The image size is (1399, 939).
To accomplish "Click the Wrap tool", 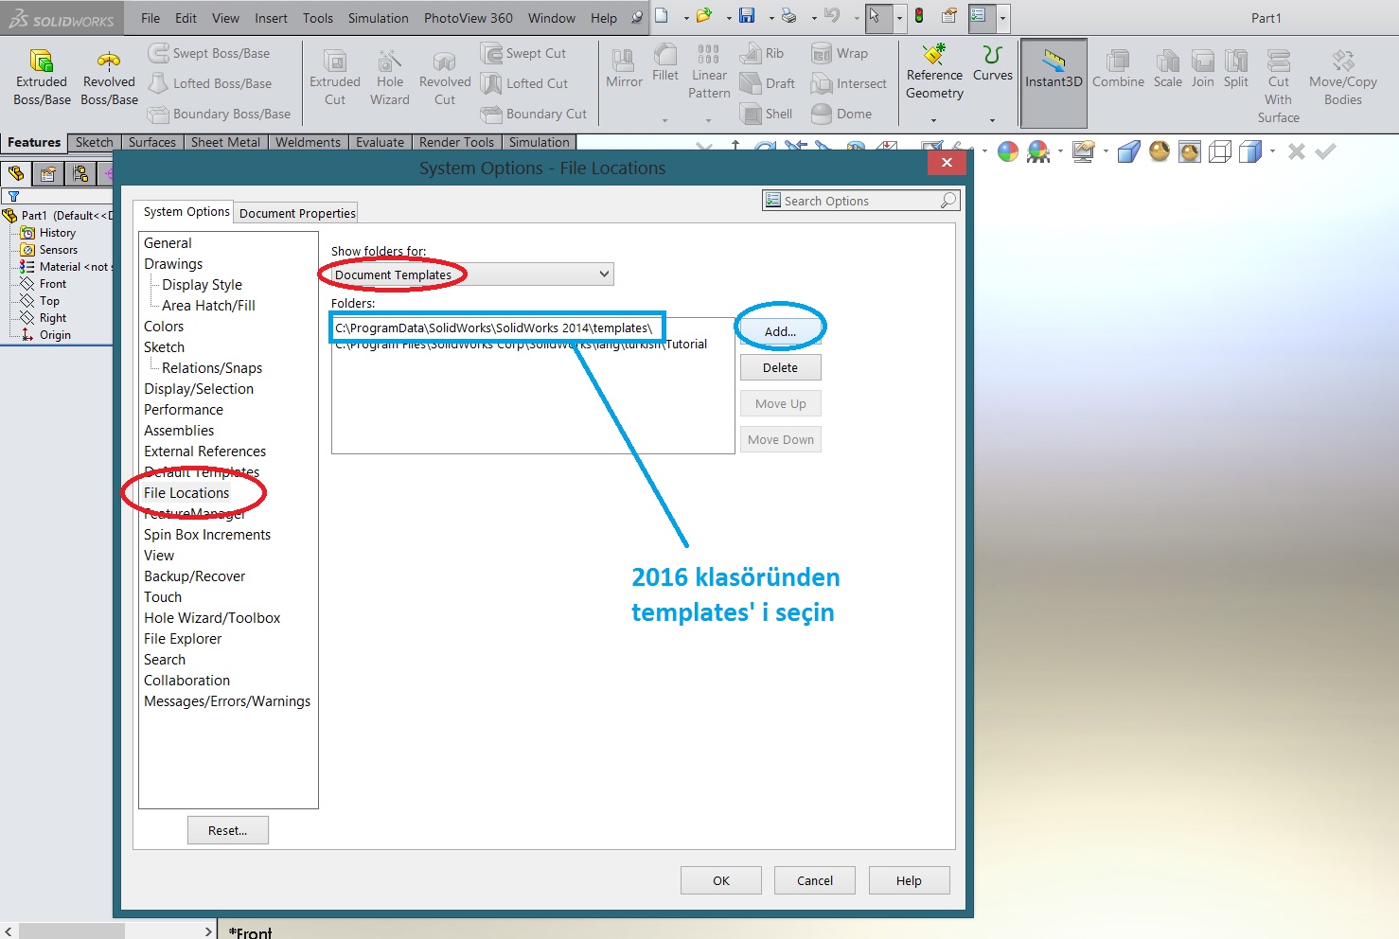I will point(840,54).
